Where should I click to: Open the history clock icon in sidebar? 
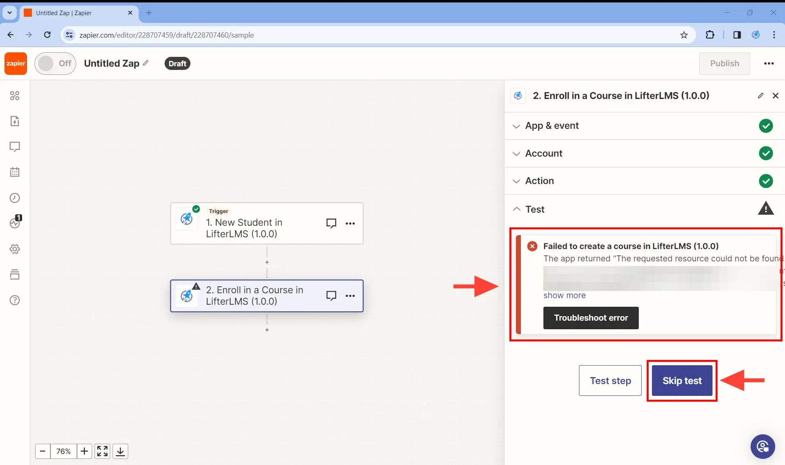point(15,198)
